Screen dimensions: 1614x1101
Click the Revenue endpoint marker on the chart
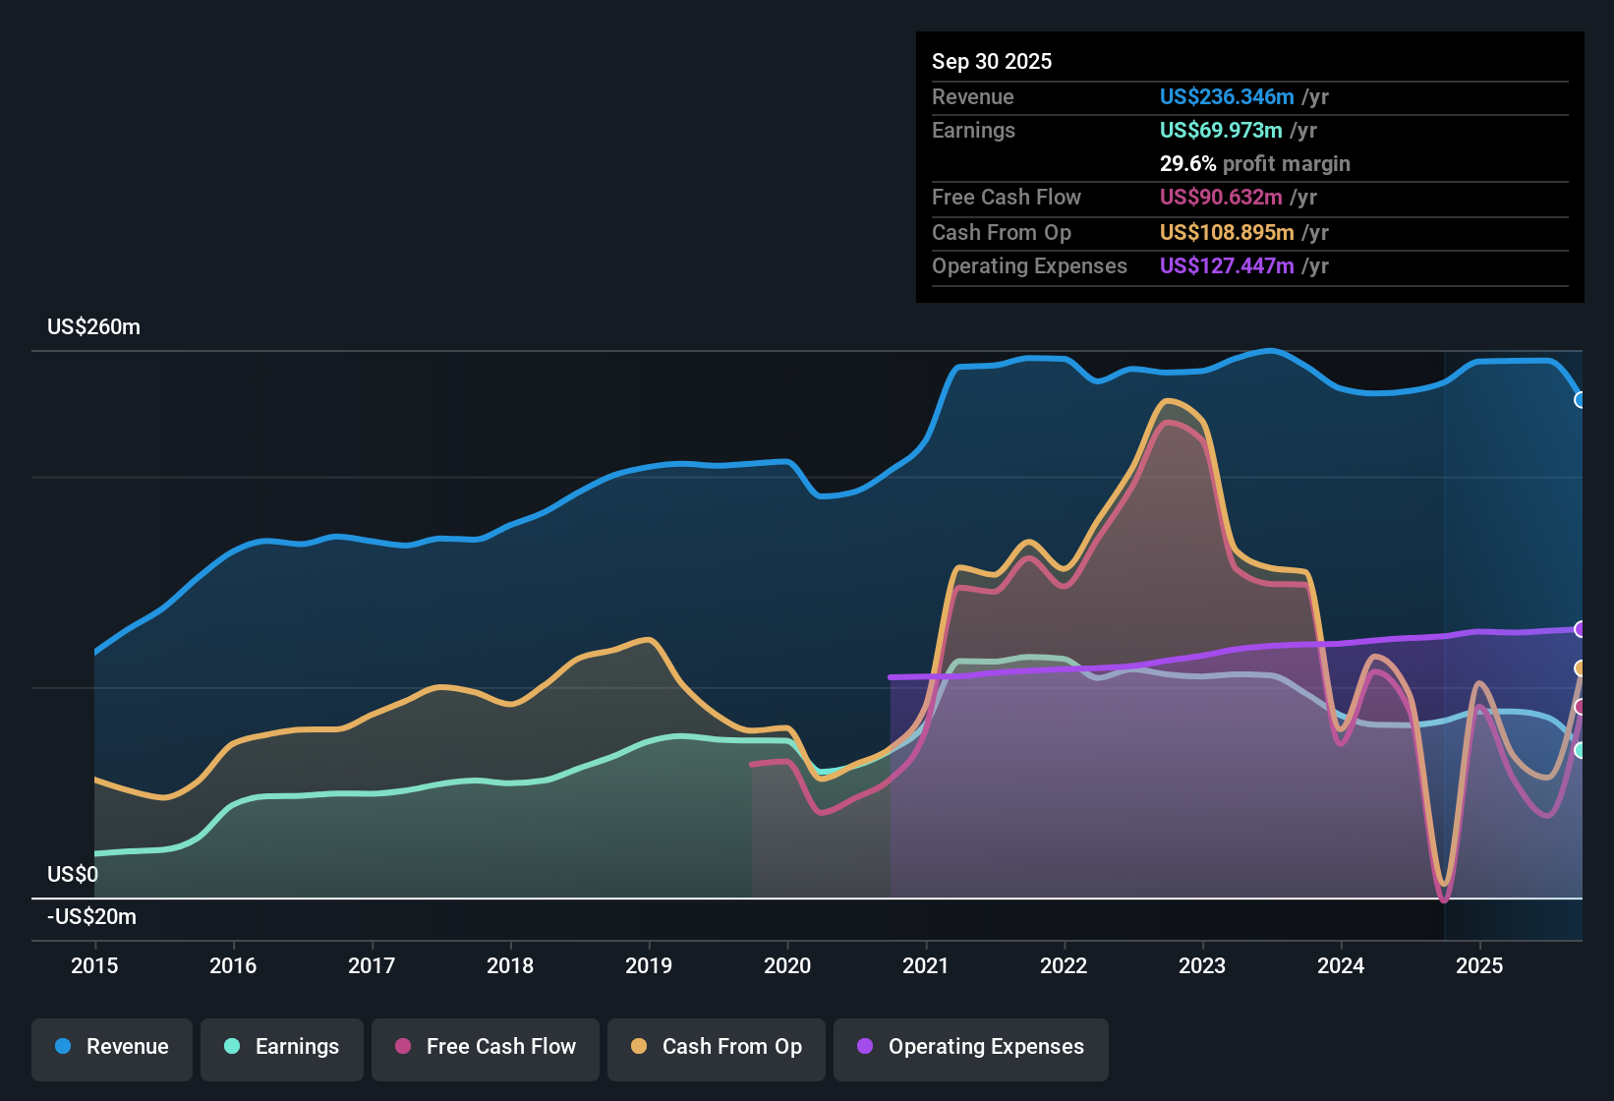click(x=1581, y=398)
